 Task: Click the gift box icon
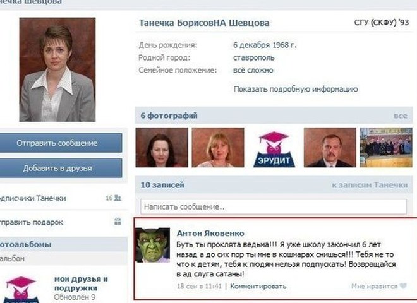pyautogui.click(x=118, y=221)
